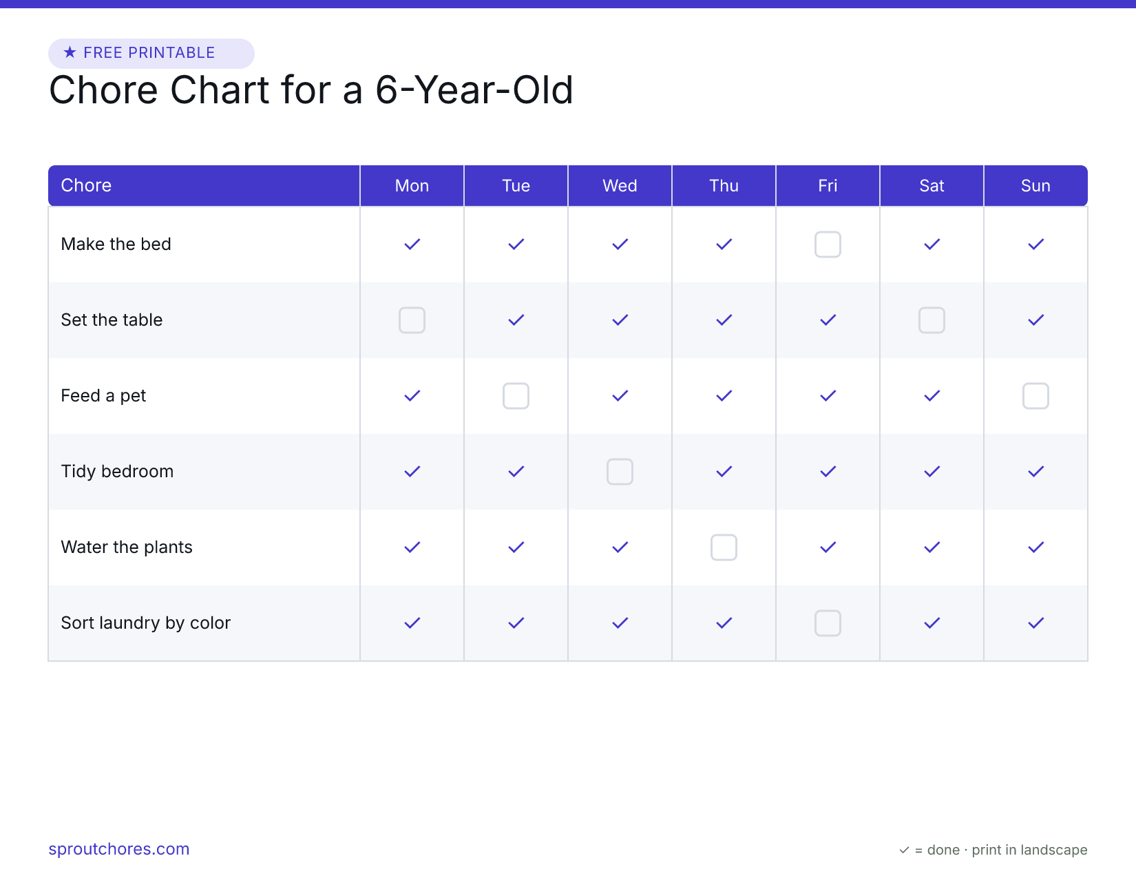
Task: Click the 'print in landscape' footer note
Action: pos(1029,850)
